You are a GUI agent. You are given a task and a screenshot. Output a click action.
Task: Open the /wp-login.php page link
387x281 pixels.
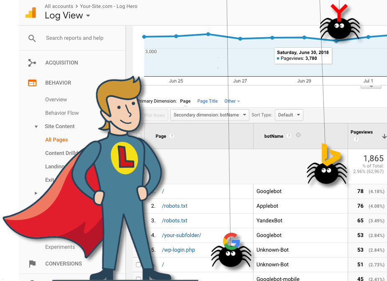(179, 250)
